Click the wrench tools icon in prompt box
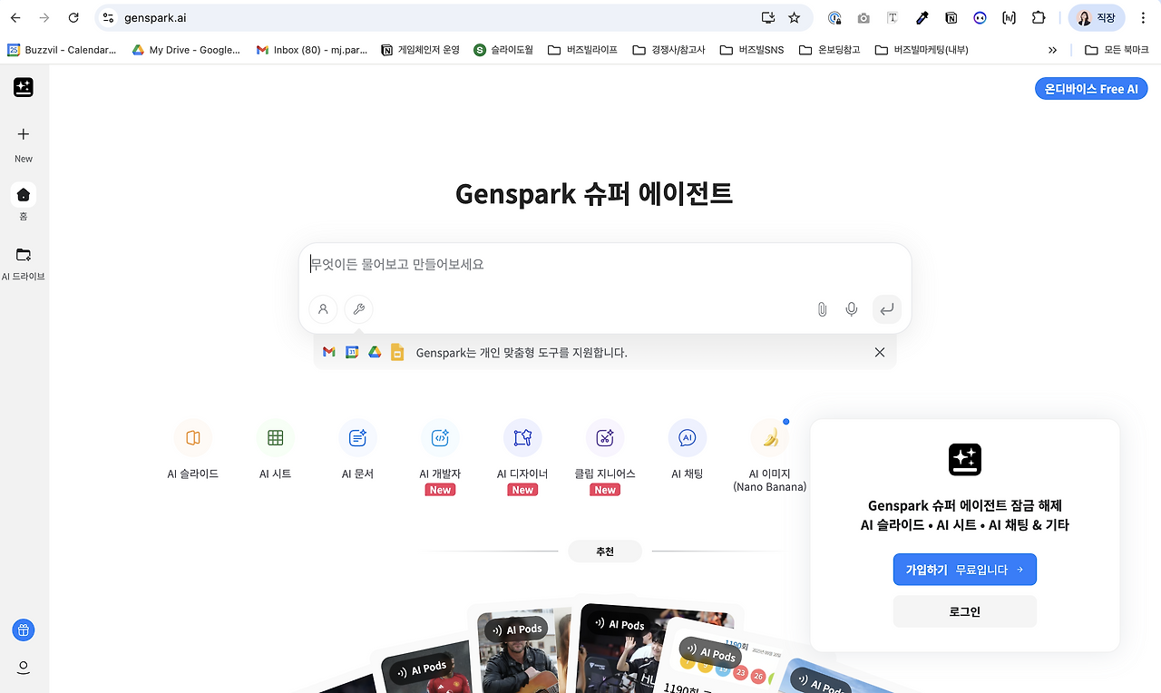Image resolution: width=1161 pixels, height=693 pixels. tap(358, 309)
